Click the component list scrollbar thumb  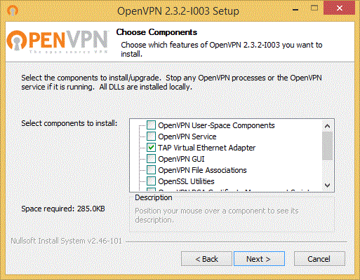(327, 146)
